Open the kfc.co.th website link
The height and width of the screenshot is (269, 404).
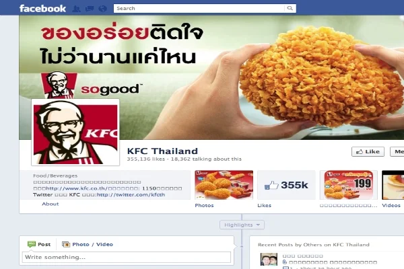click(77, 188)
